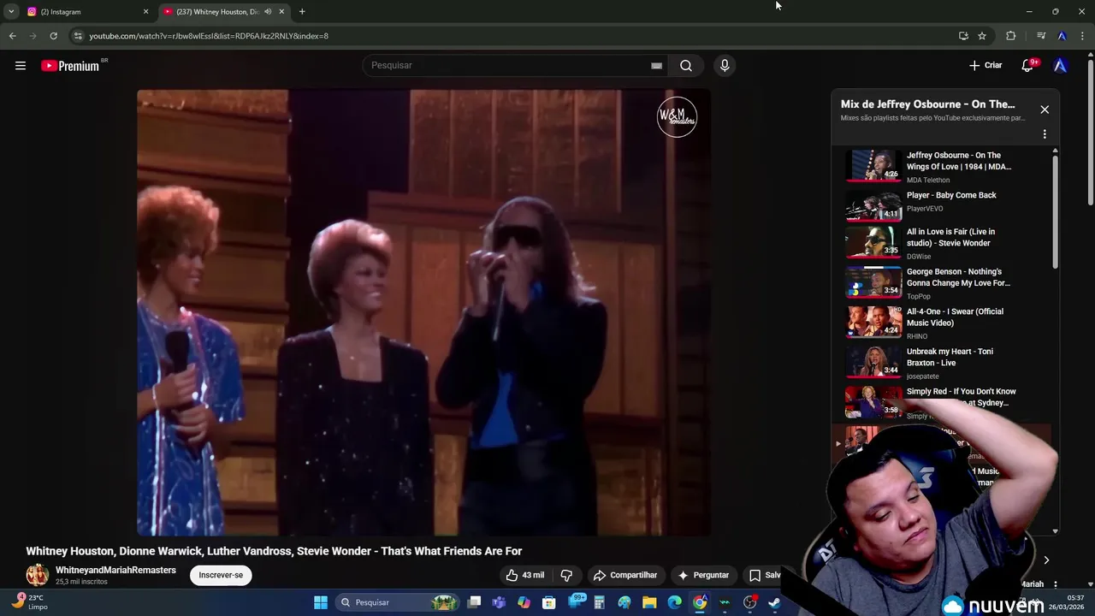
Task: Install app icon in address bar
Action: point(963,36)
